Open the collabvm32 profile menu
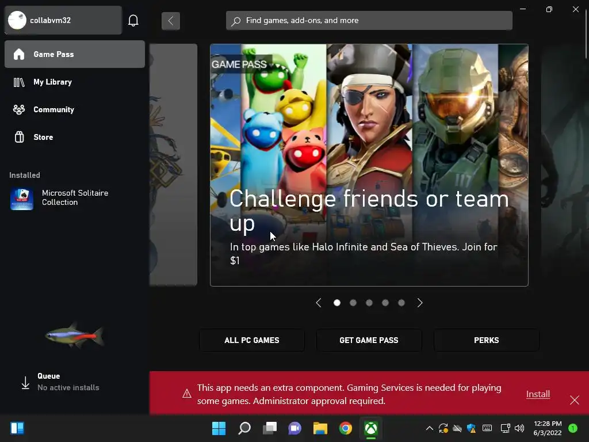Screen dimensions: 589x442 [63, 20]
